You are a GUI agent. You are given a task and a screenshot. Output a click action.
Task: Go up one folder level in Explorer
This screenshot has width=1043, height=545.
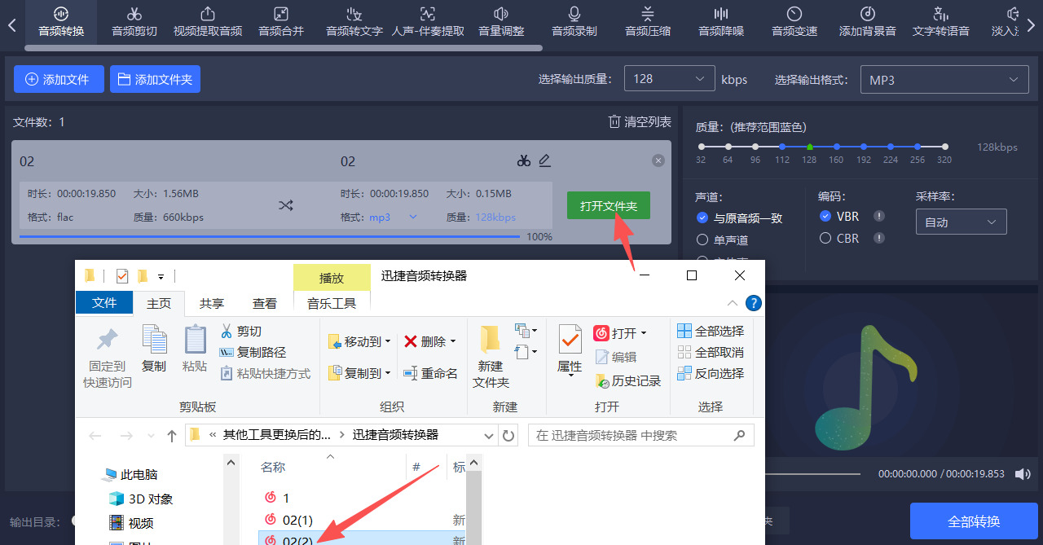tap(171, 436)
